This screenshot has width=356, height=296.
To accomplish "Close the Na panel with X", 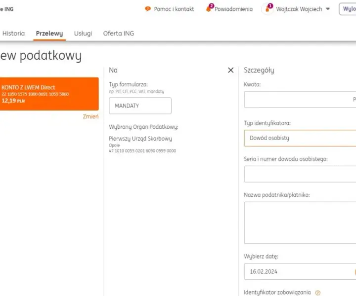I will click(x=231, y=70).
